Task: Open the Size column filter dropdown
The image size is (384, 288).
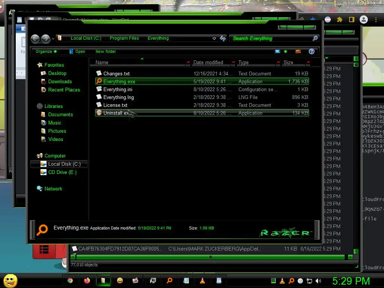Action: (x=308, y=63)
